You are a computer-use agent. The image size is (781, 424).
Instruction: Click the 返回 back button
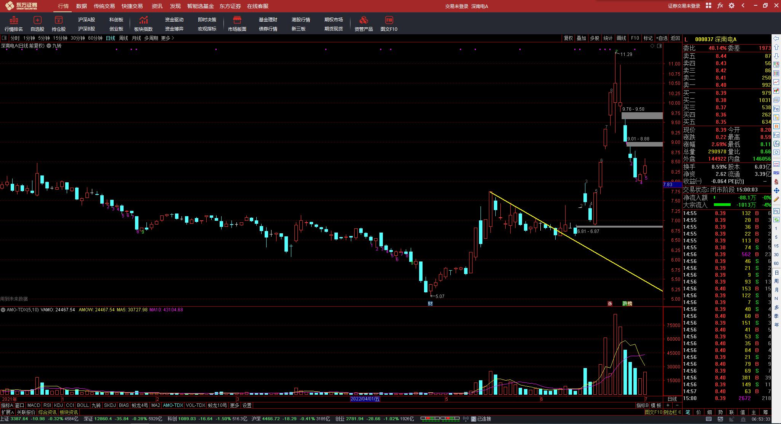point(675,38)
